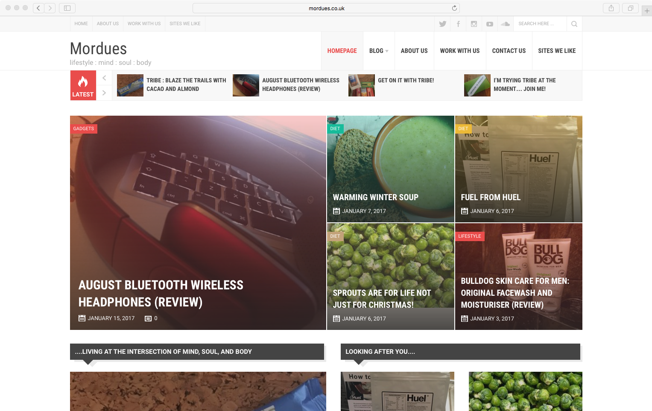
Task: Open August Bluetooth Headphones ticker headline
Action: pos(301,85)
